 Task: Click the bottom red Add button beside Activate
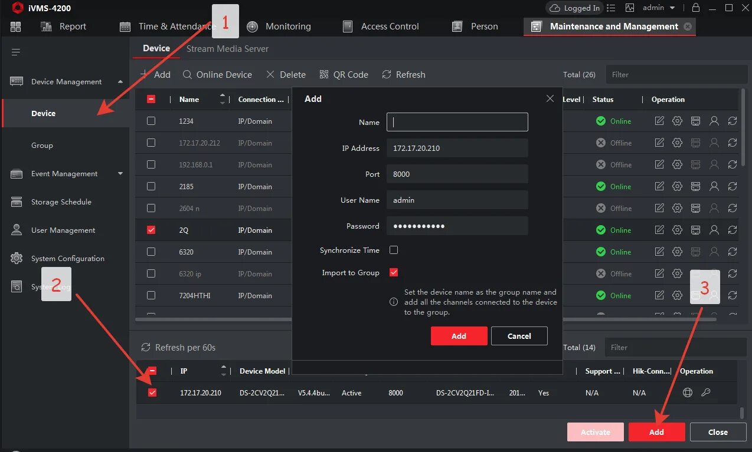click(657, 432)
